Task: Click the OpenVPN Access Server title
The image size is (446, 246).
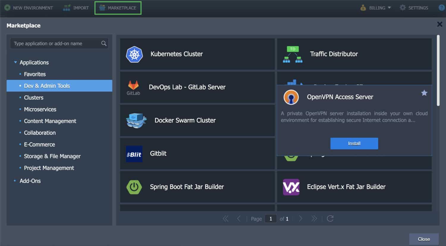Action: point(340,97)
